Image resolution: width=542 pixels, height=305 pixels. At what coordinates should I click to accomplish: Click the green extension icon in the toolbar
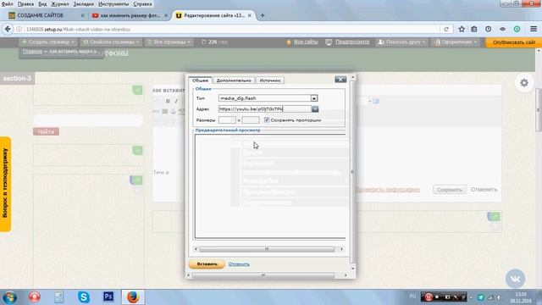pos(517,30)
